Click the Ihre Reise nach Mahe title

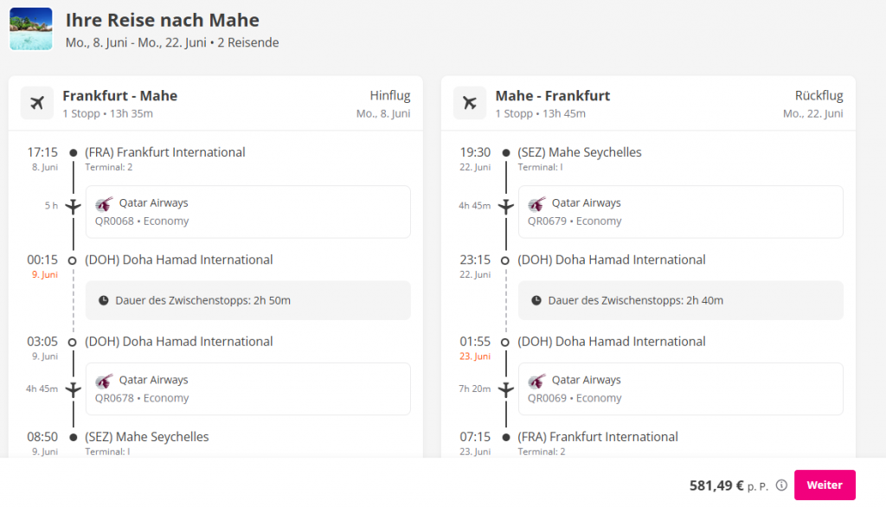tap(162, 20)
